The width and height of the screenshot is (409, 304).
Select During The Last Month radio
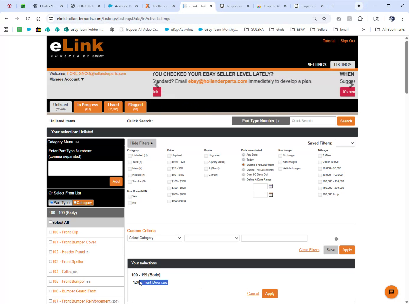(x=243, y=170)
